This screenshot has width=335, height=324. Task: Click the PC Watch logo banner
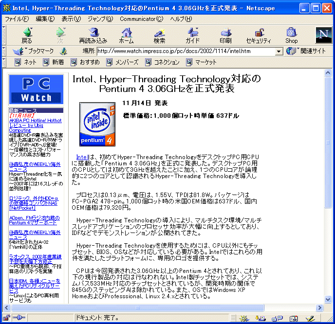click(36, 90)
